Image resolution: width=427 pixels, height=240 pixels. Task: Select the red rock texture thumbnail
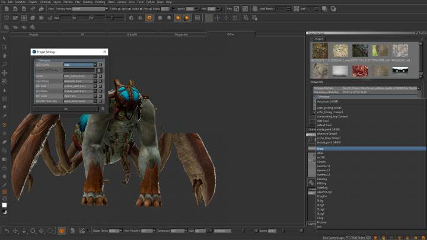tap(360, 71)
